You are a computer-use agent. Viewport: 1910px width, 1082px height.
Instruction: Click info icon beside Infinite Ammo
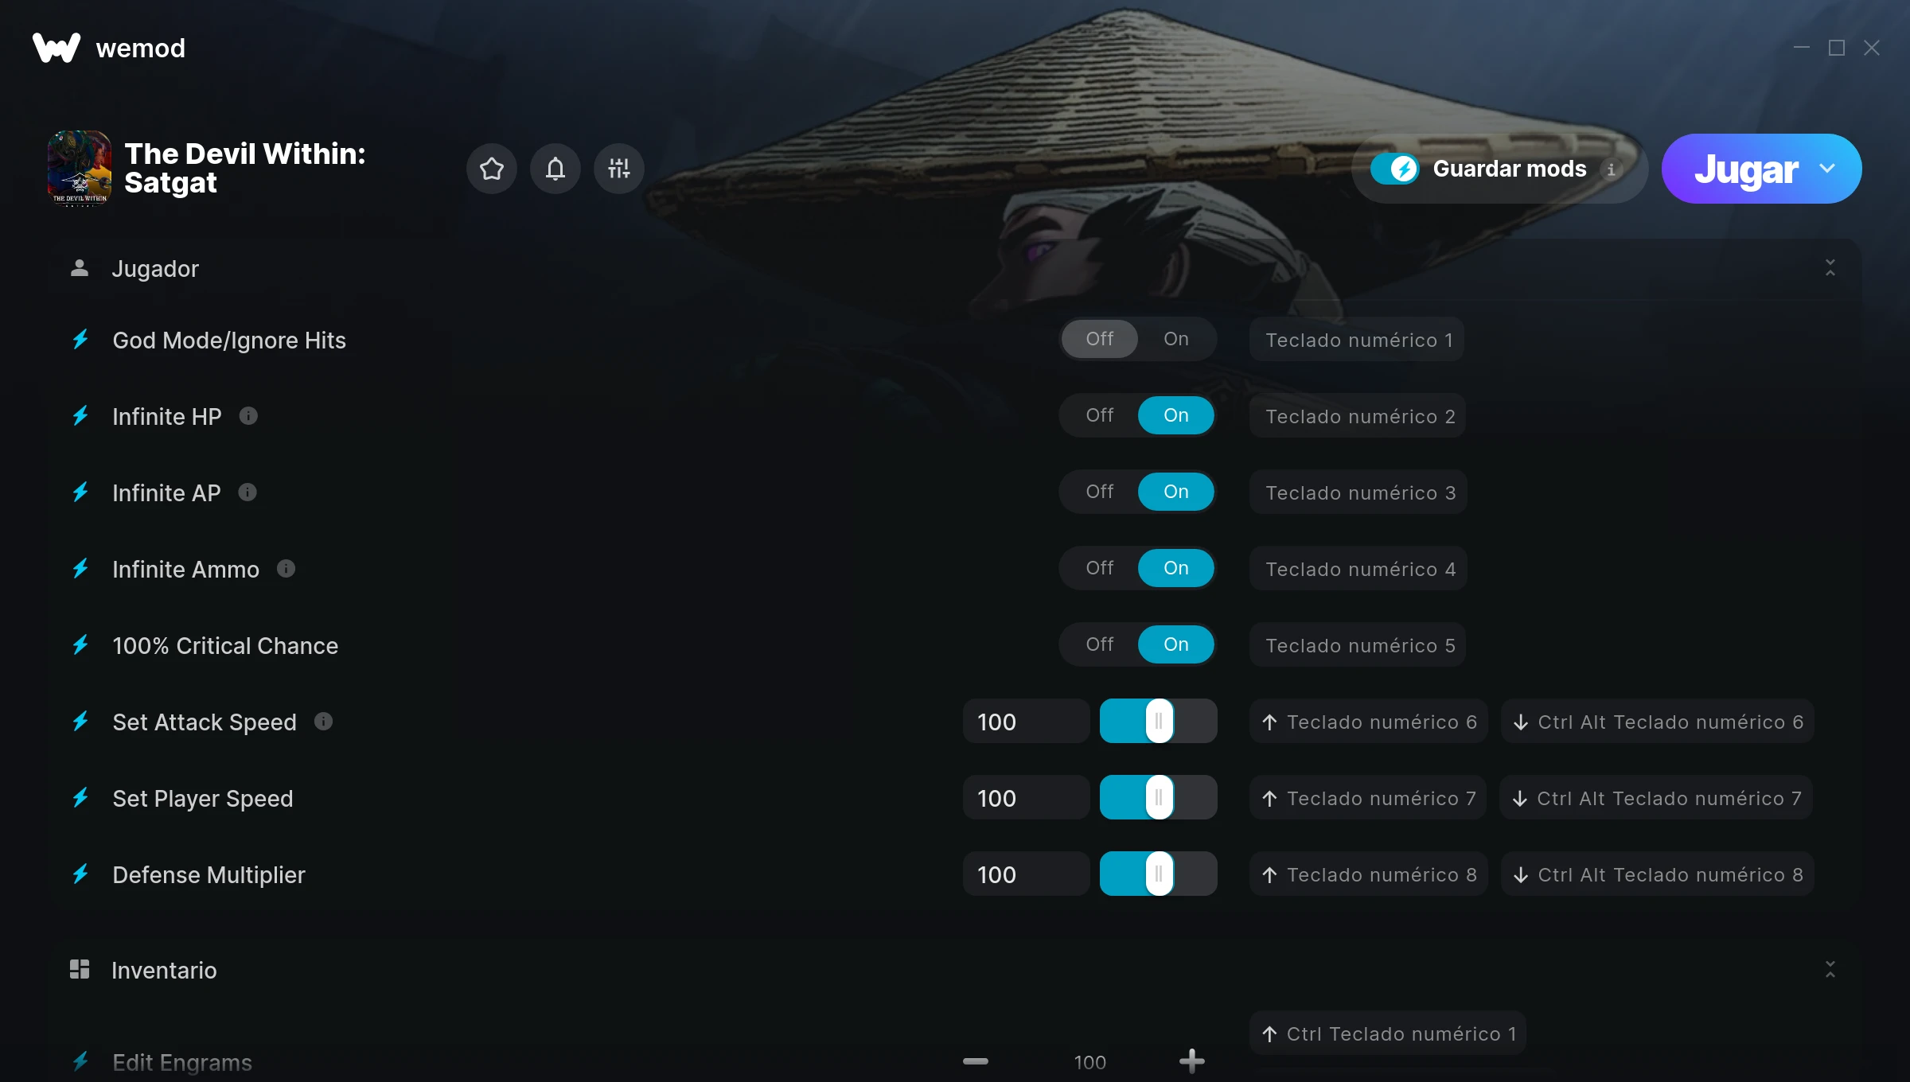pos(286,568)
